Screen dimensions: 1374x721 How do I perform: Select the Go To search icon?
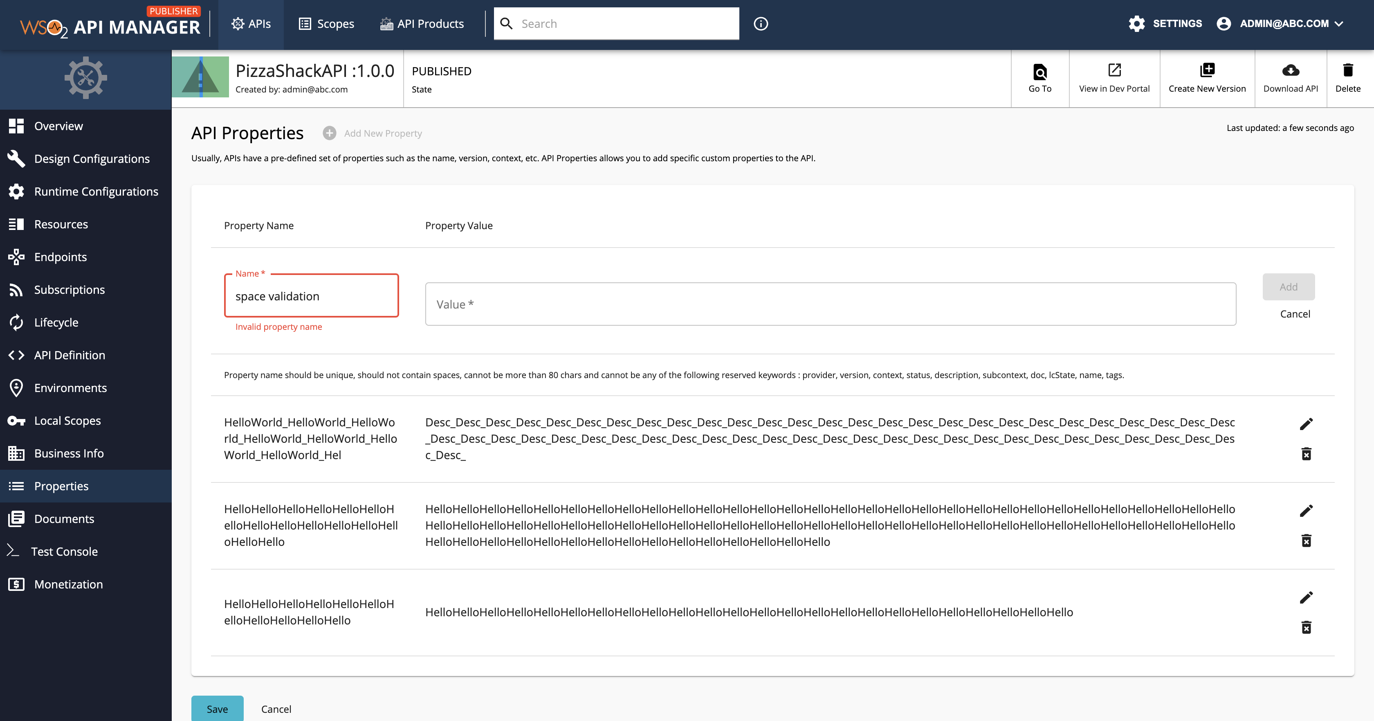pos(1039,71)
